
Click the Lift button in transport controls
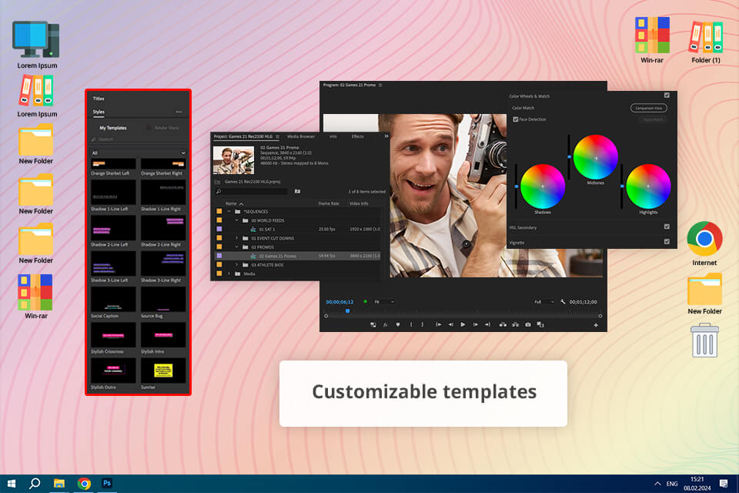[503, 324]
